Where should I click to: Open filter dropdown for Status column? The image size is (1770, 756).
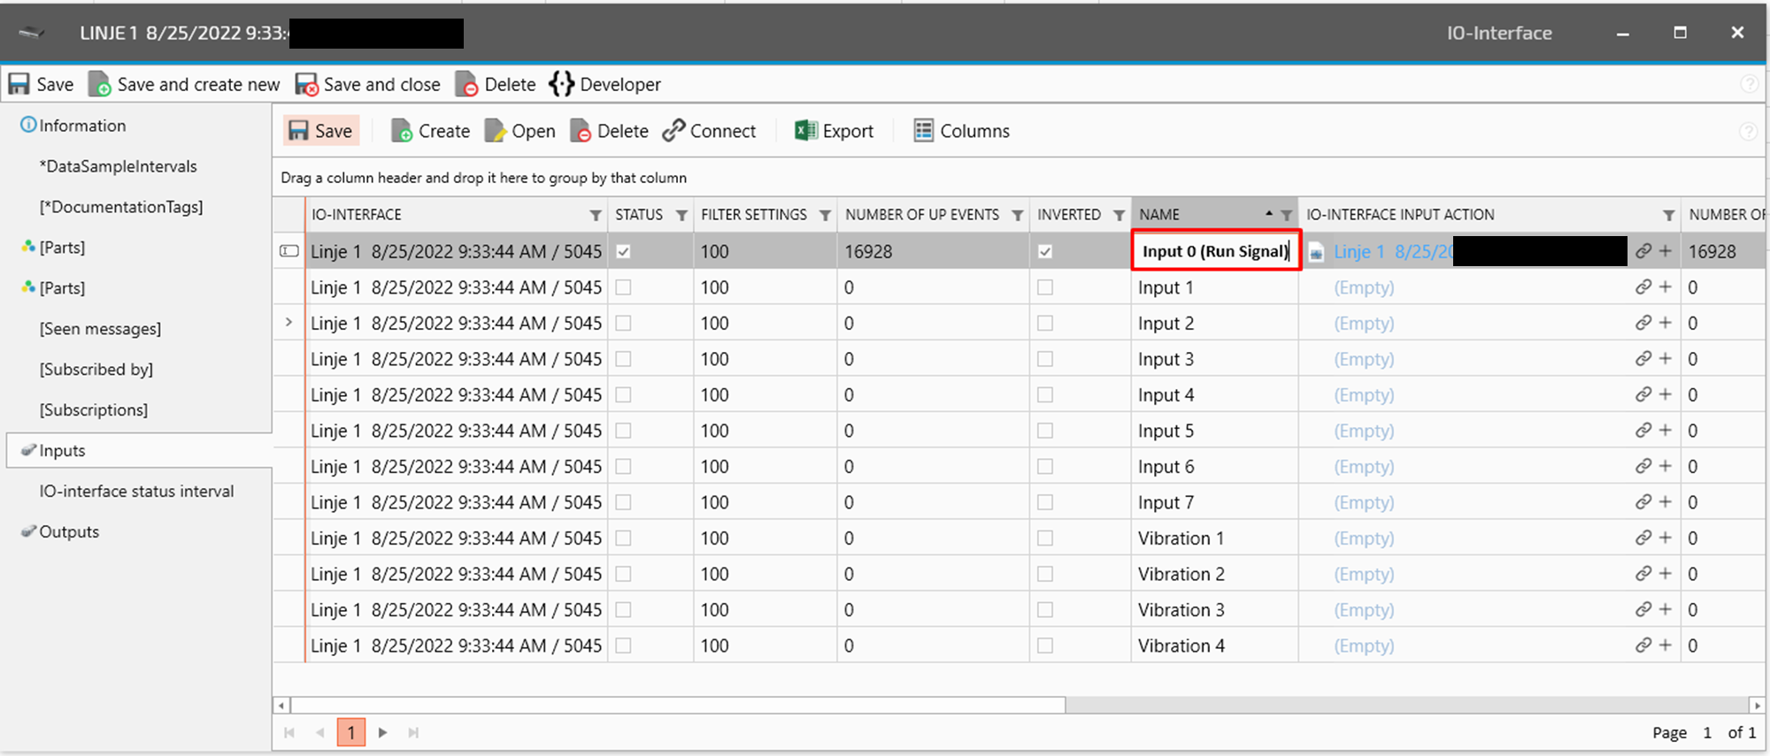[681, 215]
